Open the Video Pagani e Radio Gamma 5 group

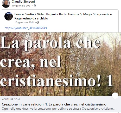click(x=74, y=14)
